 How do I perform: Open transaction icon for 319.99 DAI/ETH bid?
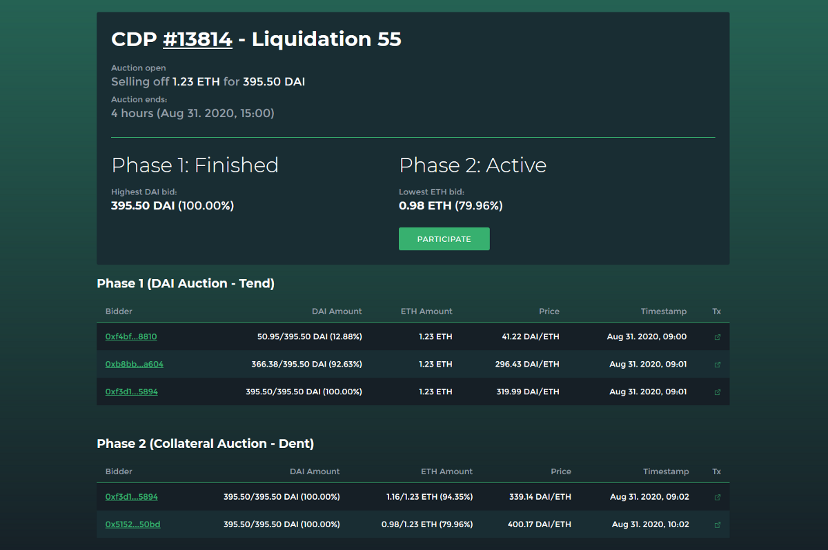coord(717,392)
